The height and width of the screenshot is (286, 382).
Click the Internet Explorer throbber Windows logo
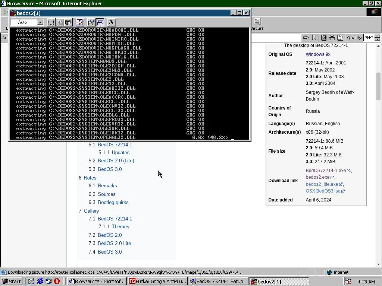374,12
